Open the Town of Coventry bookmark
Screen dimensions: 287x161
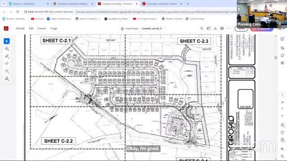tap(88, 19)
